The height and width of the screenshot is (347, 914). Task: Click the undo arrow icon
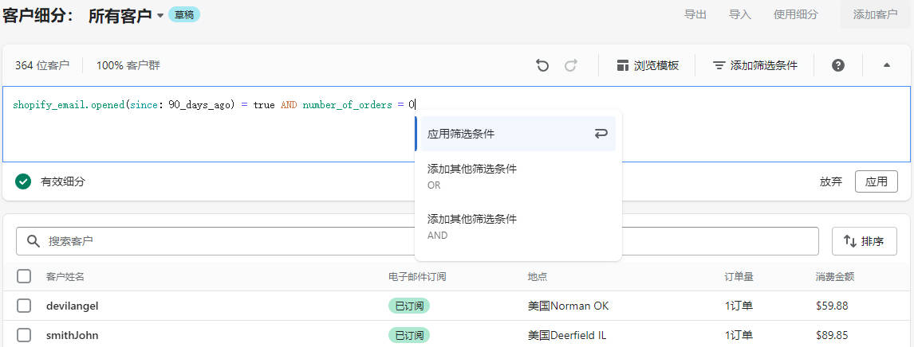click(x=542, y=66)
